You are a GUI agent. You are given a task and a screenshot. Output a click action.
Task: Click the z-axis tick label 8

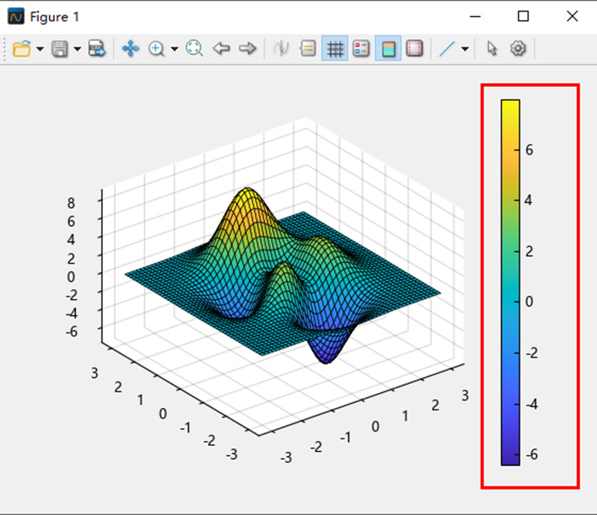(71, 203)
